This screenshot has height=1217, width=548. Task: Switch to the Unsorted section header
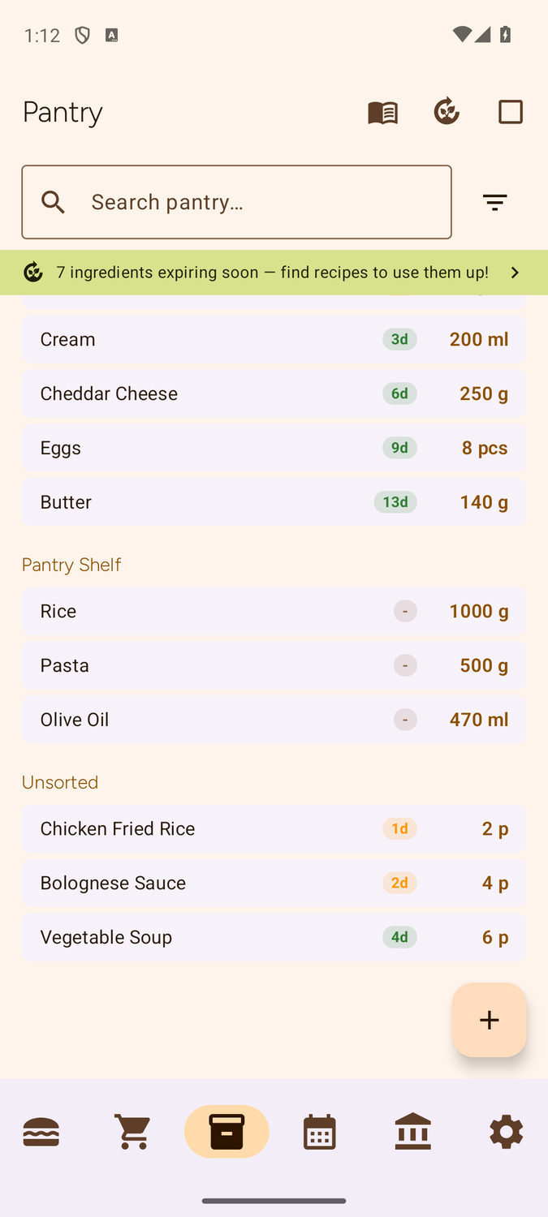pos(59,781)
